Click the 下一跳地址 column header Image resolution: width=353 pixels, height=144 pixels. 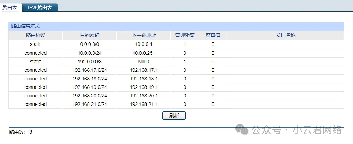(x=143, y=36)
